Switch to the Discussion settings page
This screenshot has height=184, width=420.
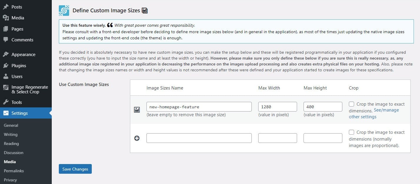(14, 153)
